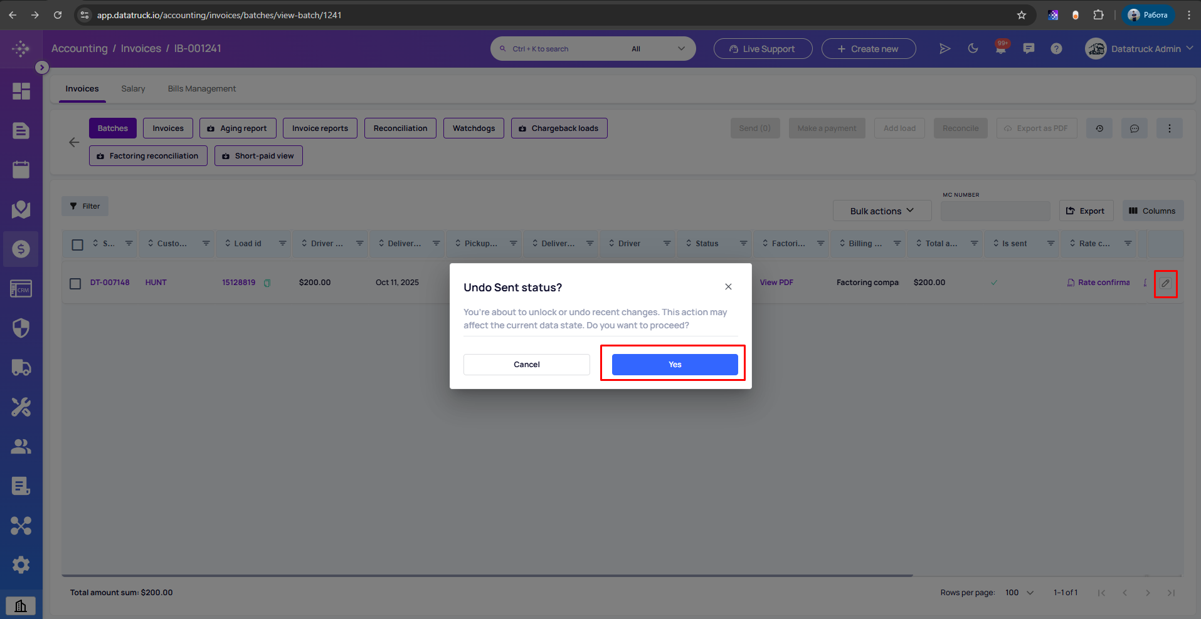Open the Watchdogs sub-tab
Image resolution: width=1201 pixels, height=619 pixels.
[474, 128]
